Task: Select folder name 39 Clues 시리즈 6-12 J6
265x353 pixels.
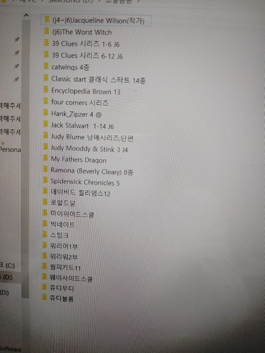Action: (x=87, y=56)
